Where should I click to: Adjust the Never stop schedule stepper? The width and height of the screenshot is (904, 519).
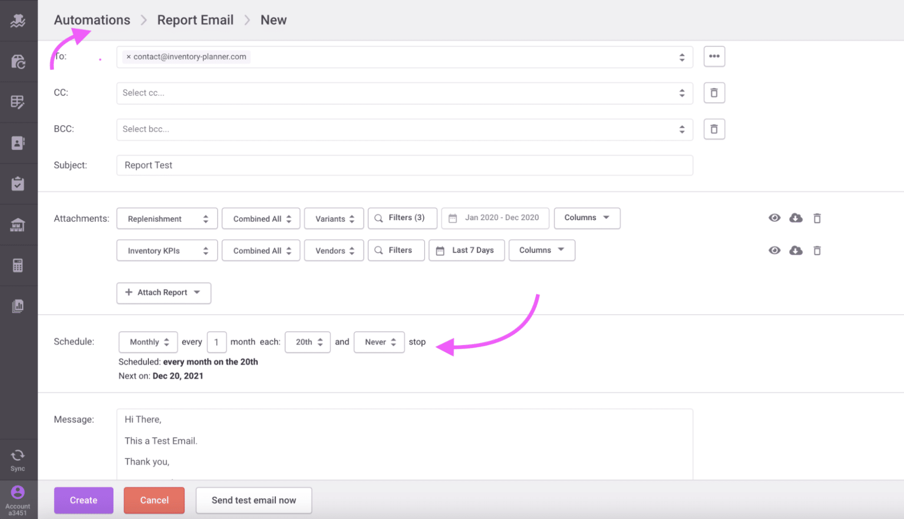379,342
